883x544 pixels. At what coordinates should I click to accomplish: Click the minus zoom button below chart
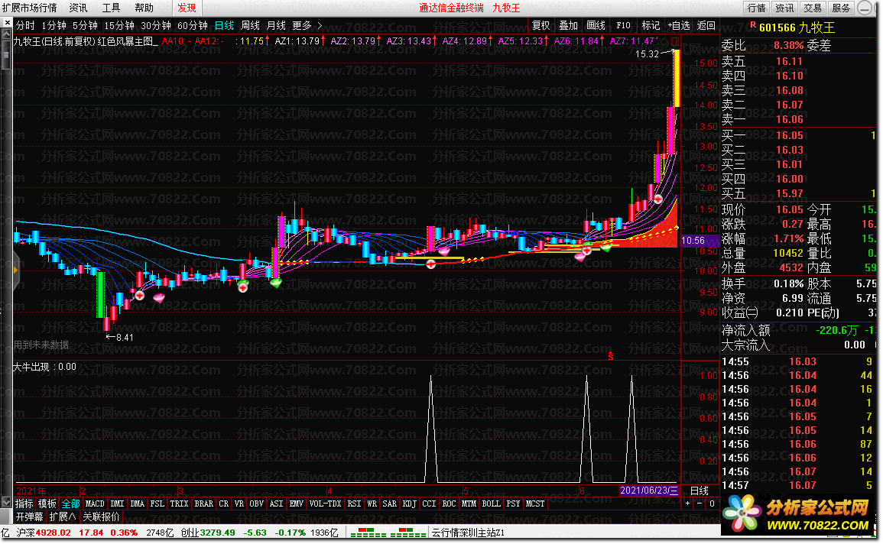(x=700, y=504)
